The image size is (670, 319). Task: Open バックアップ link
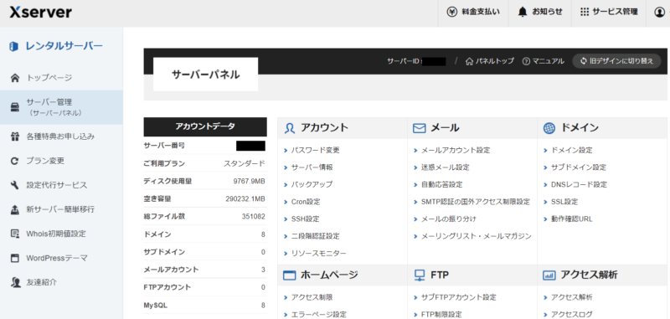pyautogui.click(x=312, y=184)
